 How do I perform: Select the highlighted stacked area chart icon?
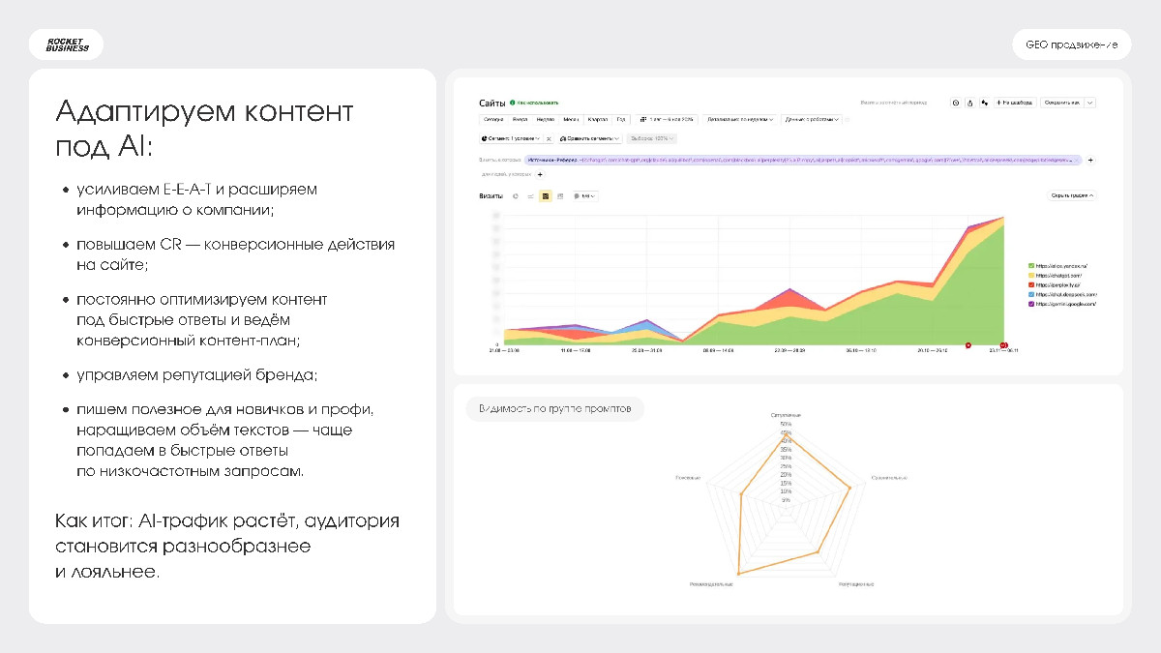[546, 196]
